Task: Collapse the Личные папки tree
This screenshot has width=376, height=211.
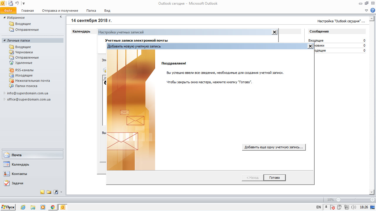Action: point(4,41)
